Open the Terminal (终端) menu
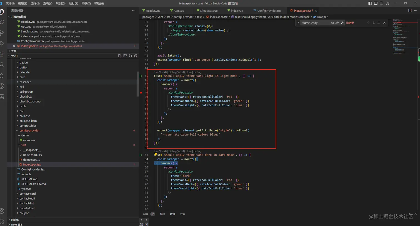 (x=86, y=3)
